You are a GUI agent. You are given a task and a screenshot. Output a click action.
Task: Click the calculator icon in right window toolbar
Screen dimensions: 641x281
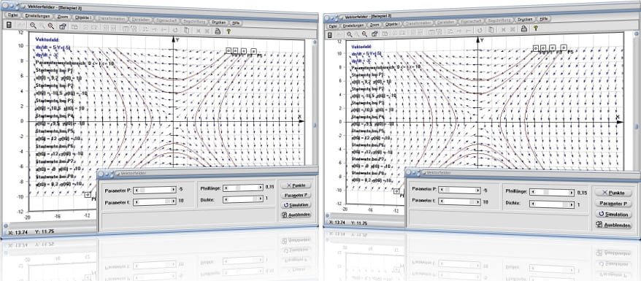coord(330,35)
